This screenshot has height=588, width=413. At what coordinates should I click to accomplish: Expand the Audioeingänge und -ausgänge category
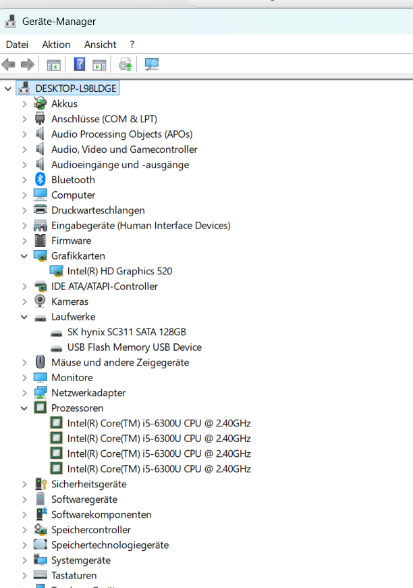(24, 165)
